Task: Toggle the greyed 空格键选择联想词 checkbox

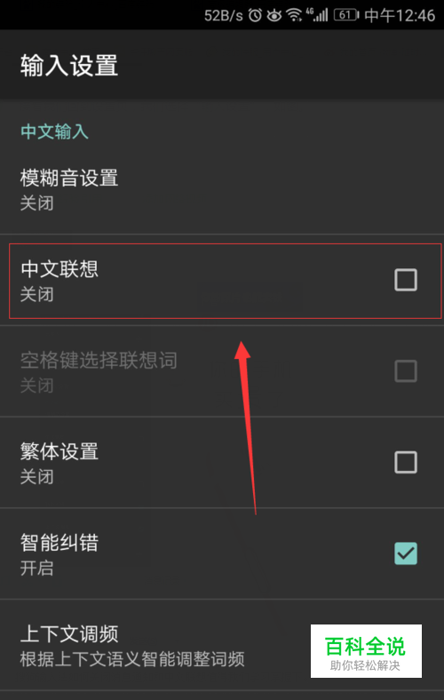Action: click(x=406, y=371)
